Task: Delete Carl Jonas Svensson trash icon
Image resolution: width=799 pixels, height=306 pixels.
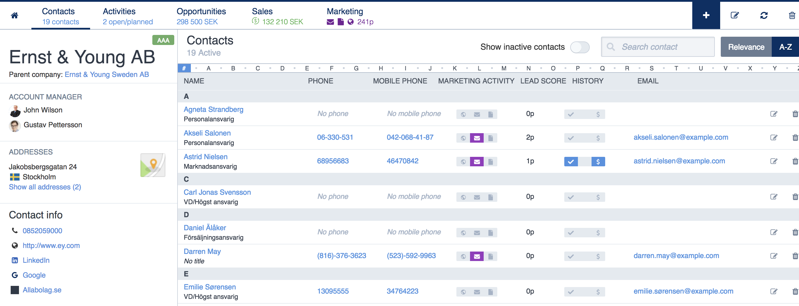Action: [795, 197]
